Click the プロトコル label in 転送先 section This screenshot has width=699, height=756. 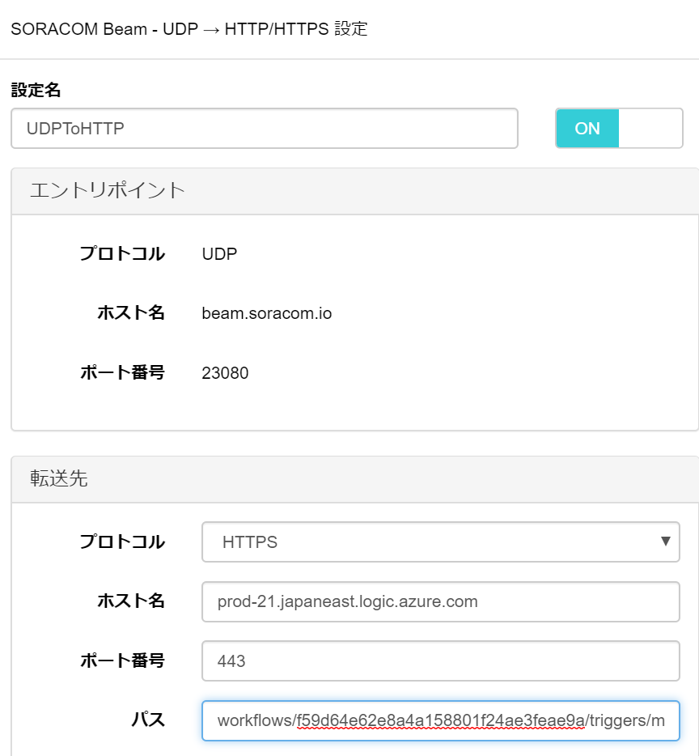(122, 542)
